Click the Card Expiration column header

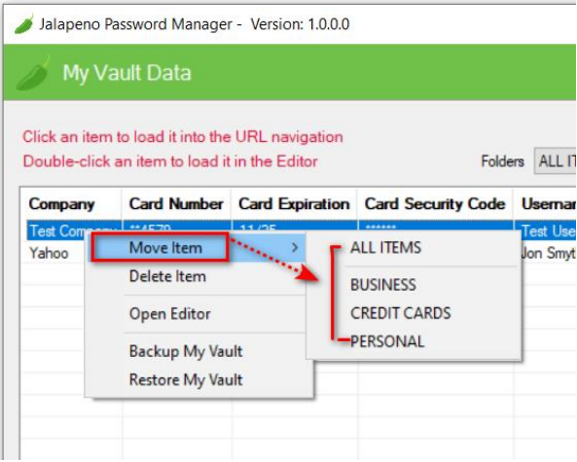point(294,204)
